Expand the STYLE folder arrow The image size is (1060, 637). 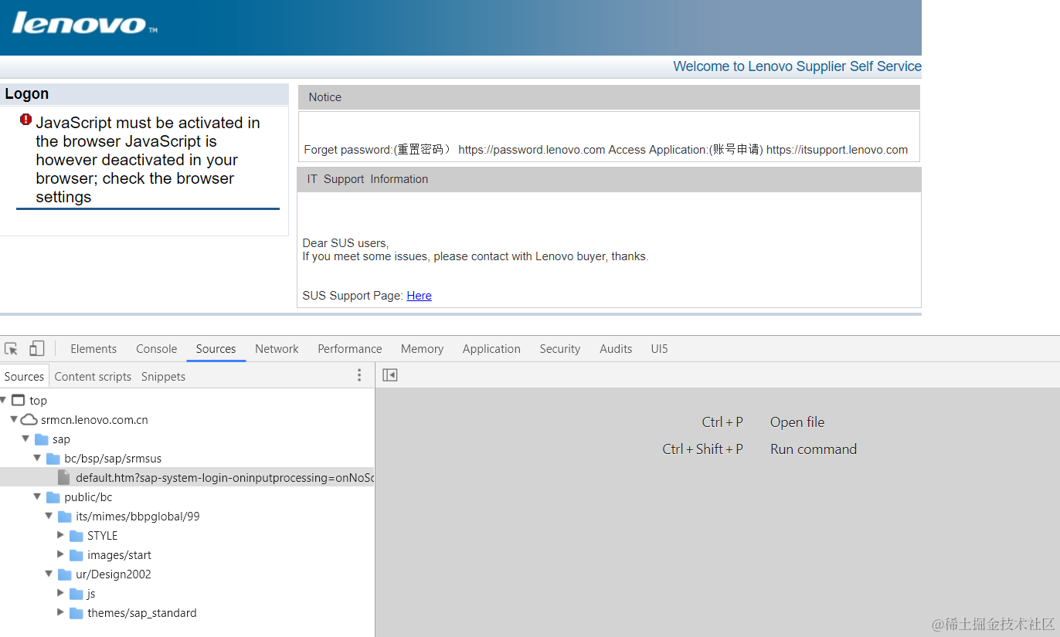point(61,535)
